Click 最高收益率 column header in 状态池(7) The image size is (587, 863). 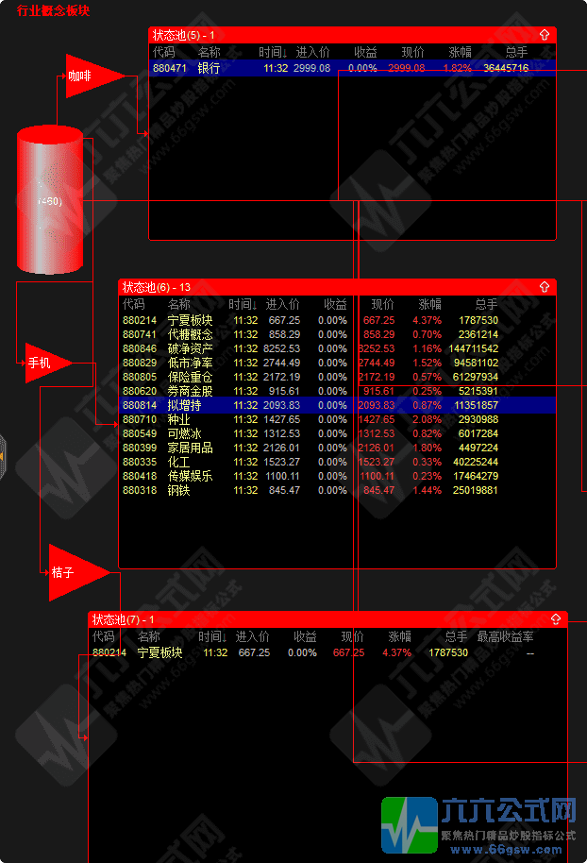click(506, 637)
